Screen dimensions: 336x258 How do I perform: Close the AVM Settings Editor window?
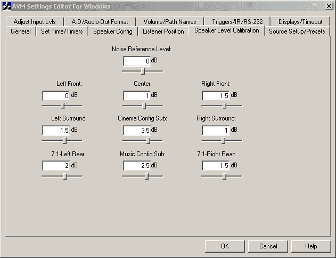click(x=329, y=6)
